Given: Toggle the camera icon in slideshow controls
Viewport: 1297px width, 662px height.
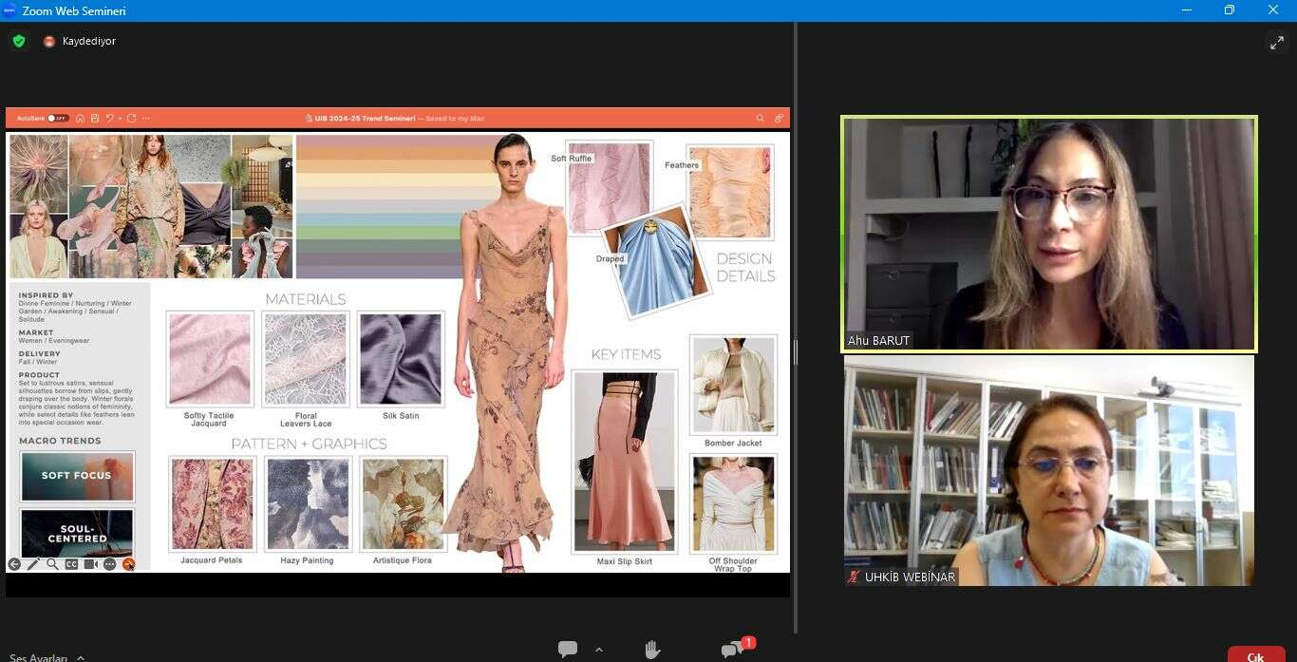Looking at the screenshot, I should tap(90, 564).
